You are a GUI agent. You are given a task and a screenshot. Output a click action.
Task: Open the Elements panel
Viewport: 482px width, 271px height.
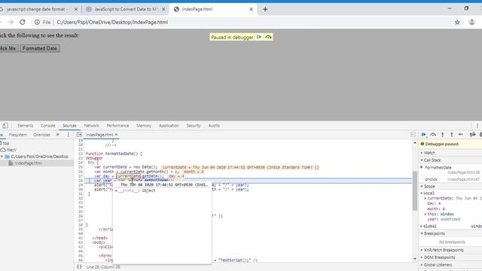coord(25,126)
